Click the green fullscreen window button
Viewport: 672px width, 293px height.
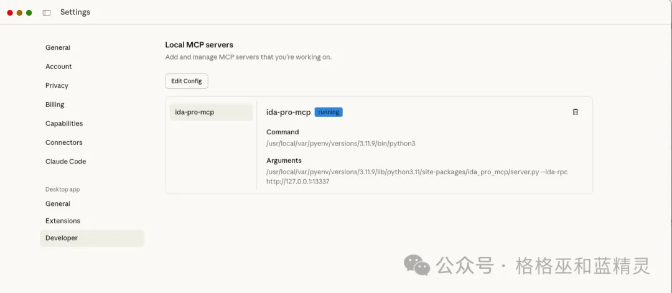point(29,13)
